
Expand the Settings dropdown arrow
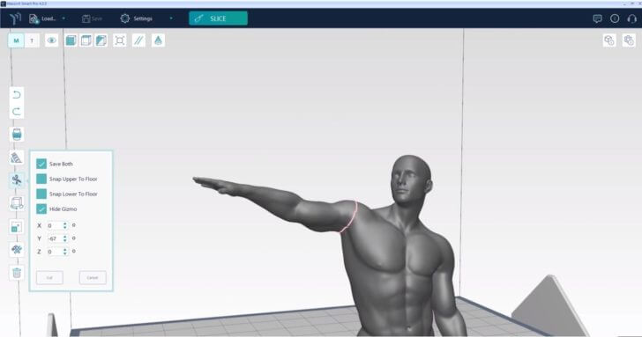point(171,18)
